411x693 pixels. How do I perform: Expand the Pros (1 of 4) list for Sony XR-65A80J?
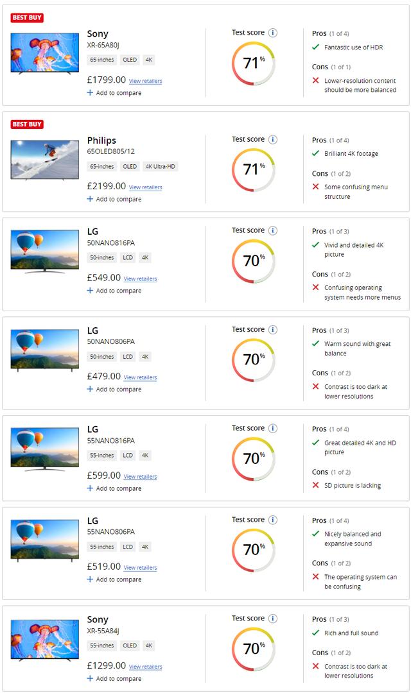point(330,33)
